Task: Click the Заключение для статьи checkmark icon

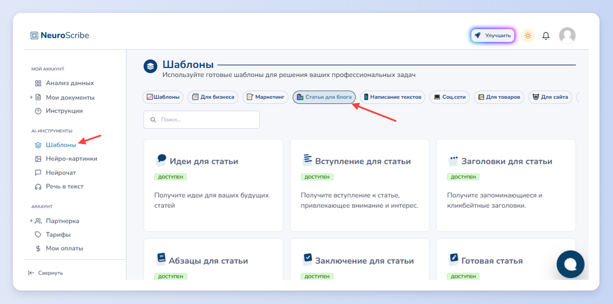Action: tap(308, 259)
